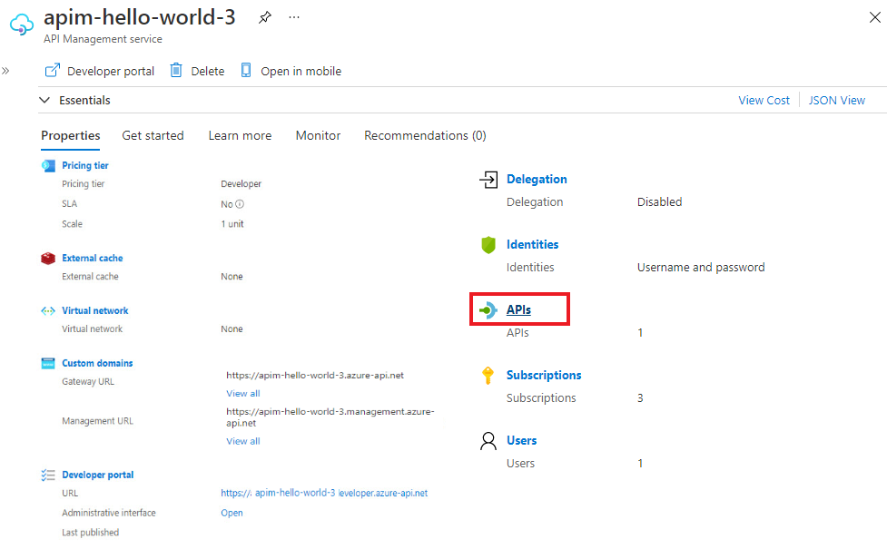Open JSON View

click(837, 100)
